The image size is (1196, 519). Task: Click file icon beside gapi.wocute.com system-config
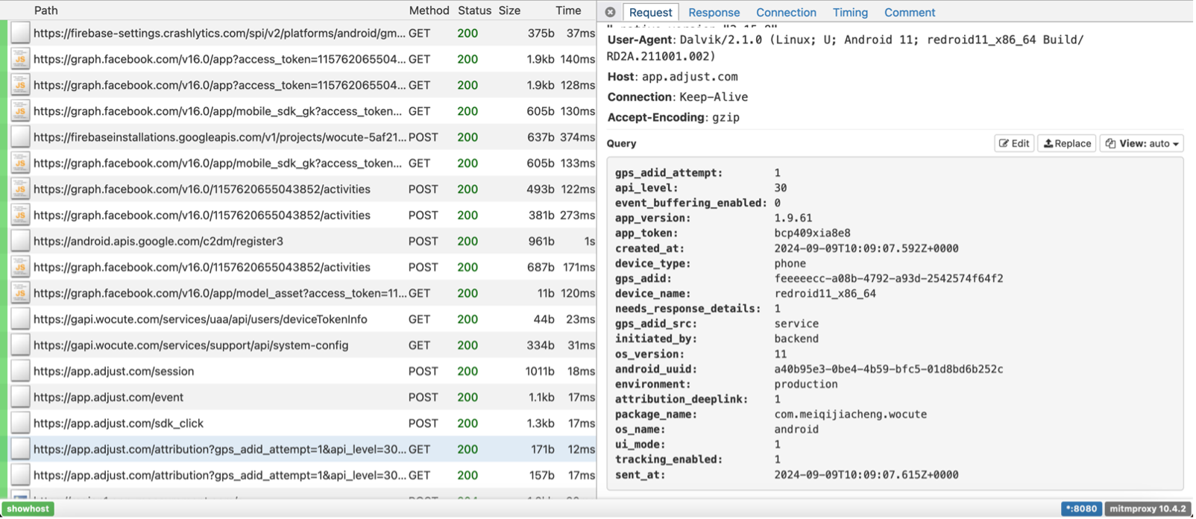pyautogui.click(x=20, y=345)
